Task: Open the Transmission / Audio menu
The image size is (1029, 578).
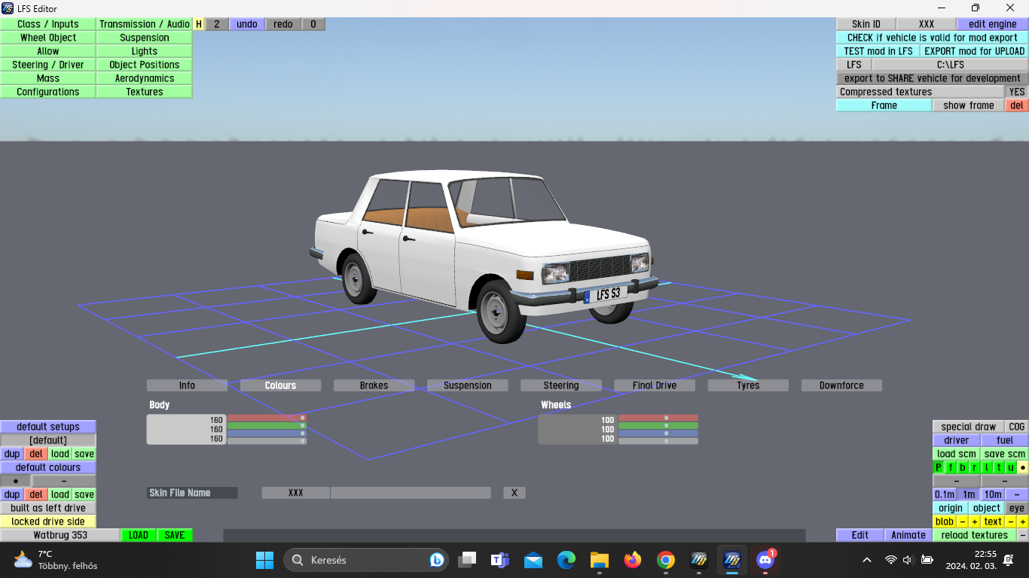Action: [145, 24]
